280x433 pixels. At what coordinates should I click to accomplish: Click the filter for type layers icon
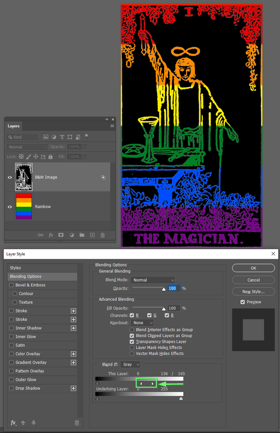(62, 137)
